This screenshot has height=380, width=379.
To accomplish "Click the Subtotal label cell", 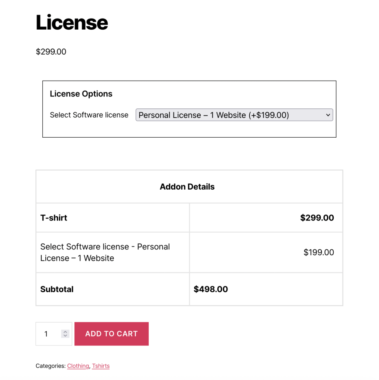I will (x=57, y=289).
